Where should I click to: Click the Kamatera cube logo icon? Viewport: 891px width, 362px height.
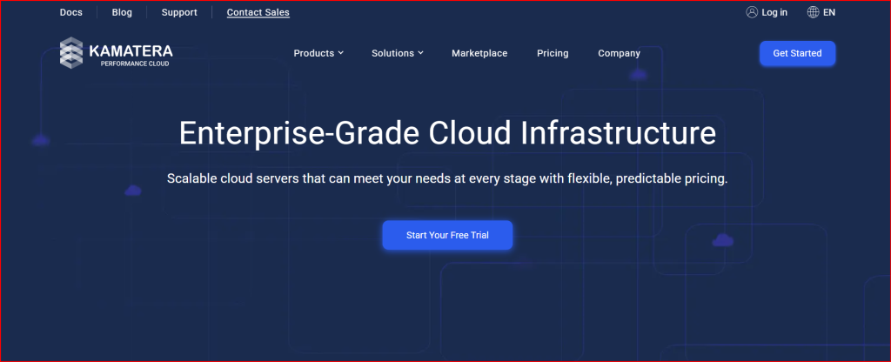pos(71,53)
